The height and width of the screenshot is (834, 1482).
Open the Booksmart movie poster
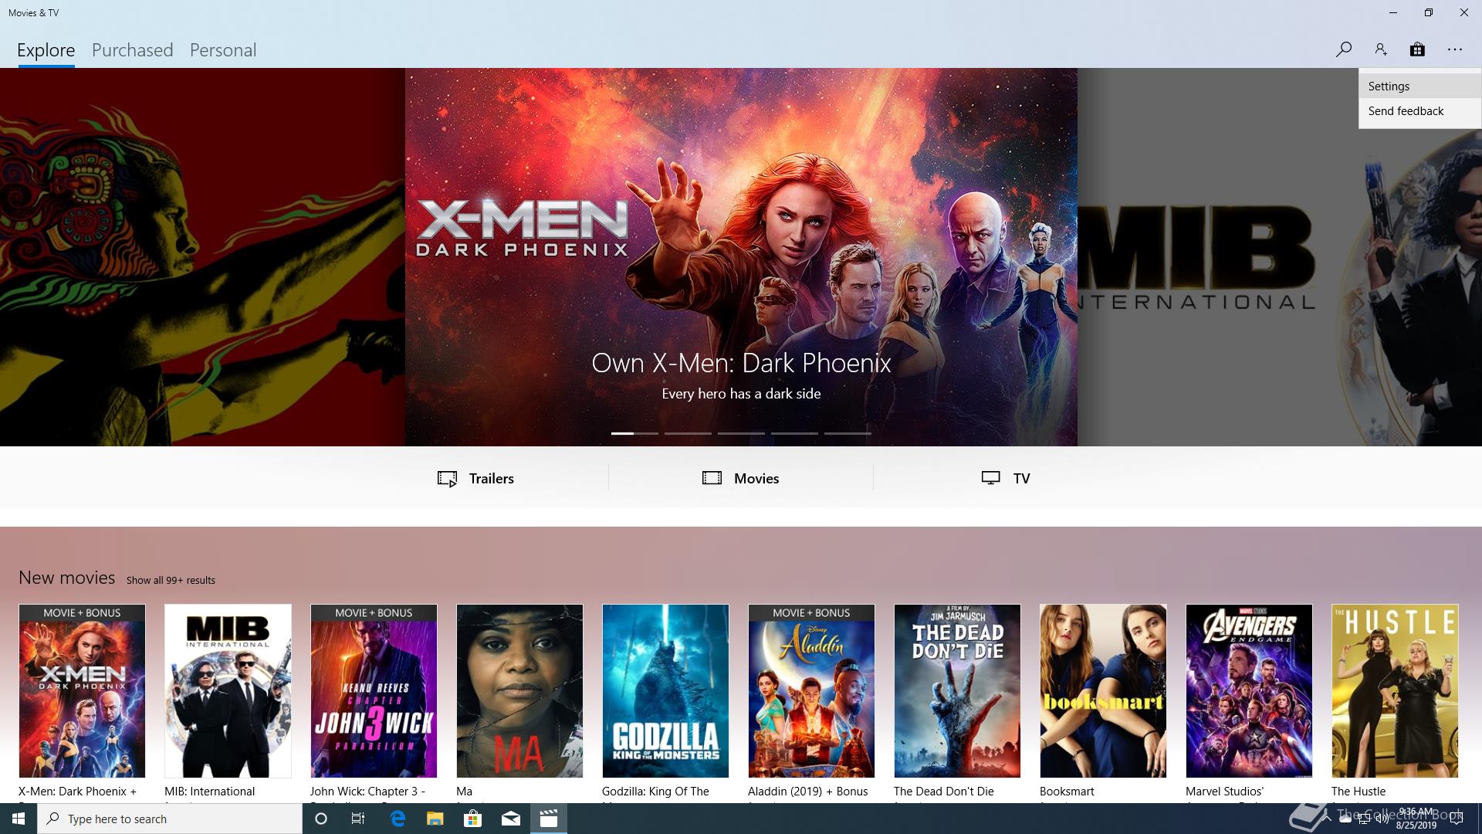point(1103,690)
